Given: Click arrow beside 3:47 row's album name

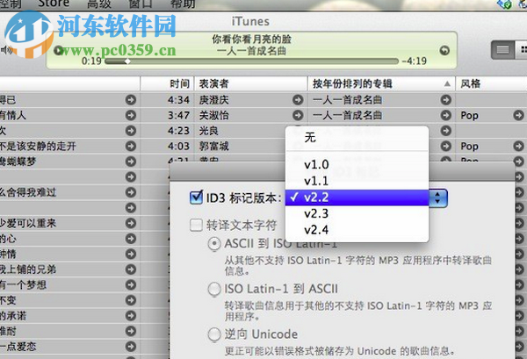Looking at the screenshot, I should [445, 115].
